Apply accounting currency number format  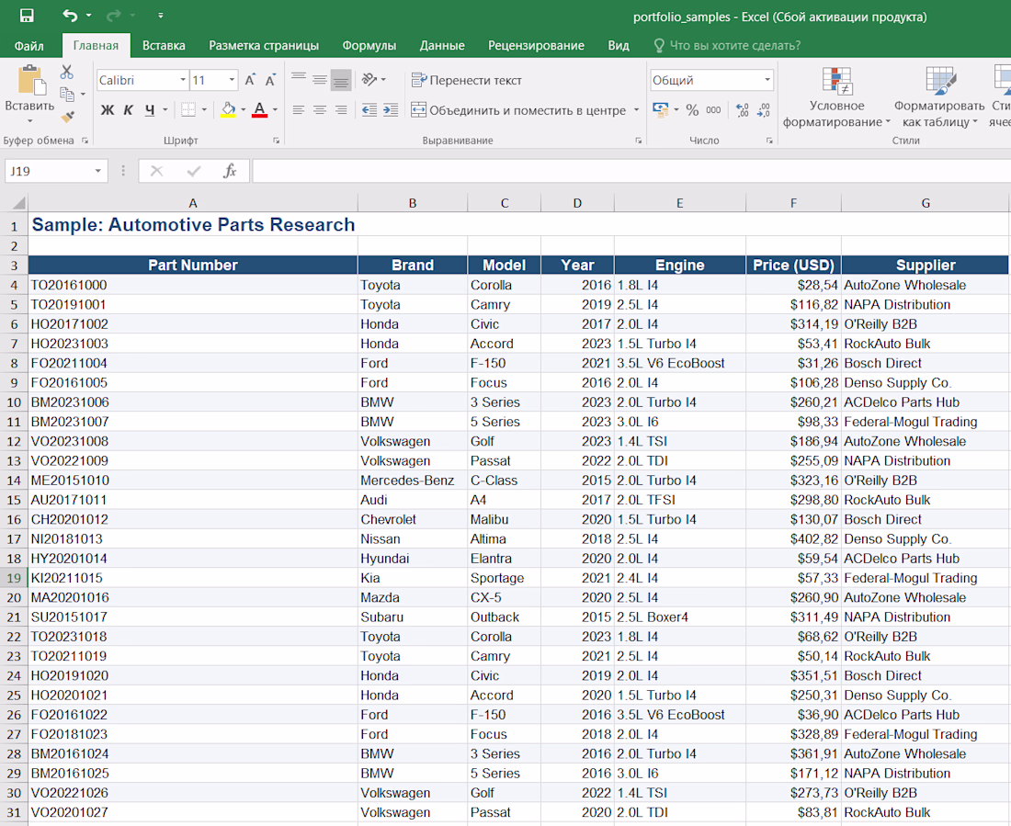(660, 110)
